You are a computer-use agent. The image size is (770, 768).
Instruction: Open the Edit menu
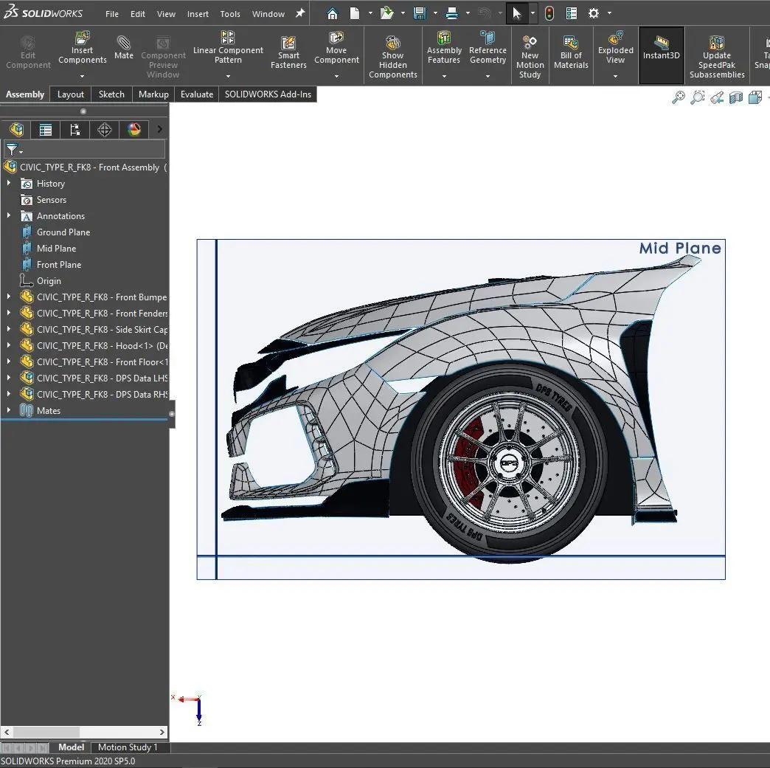click(137, 14)
